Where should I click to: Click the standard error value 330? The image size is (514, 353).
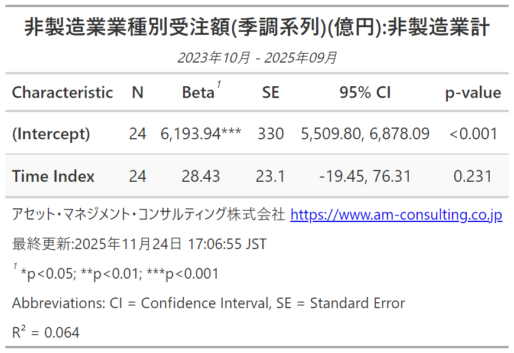pos(271,134)
